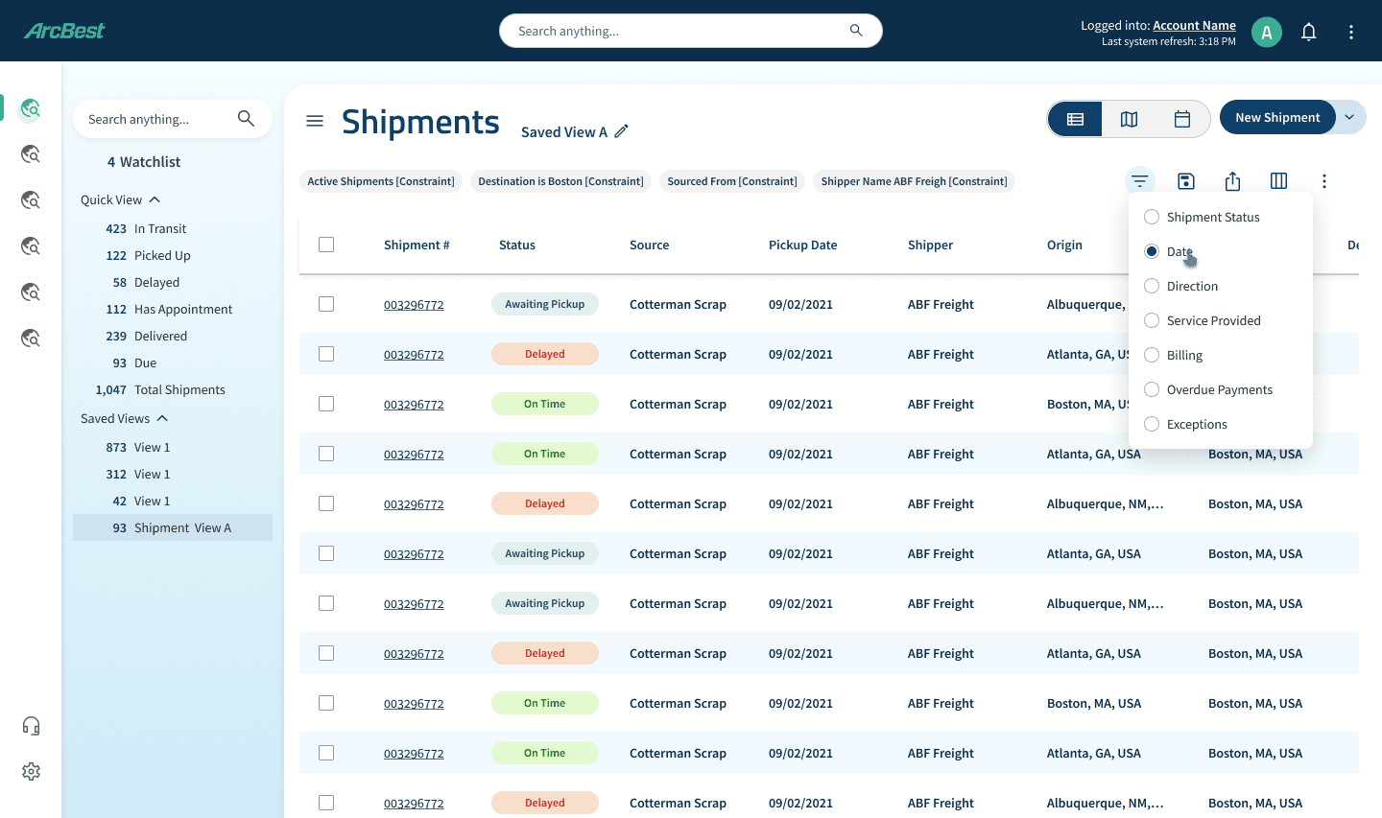
Task: Click the Origin column header
Action: click(x=1064, y=245)
